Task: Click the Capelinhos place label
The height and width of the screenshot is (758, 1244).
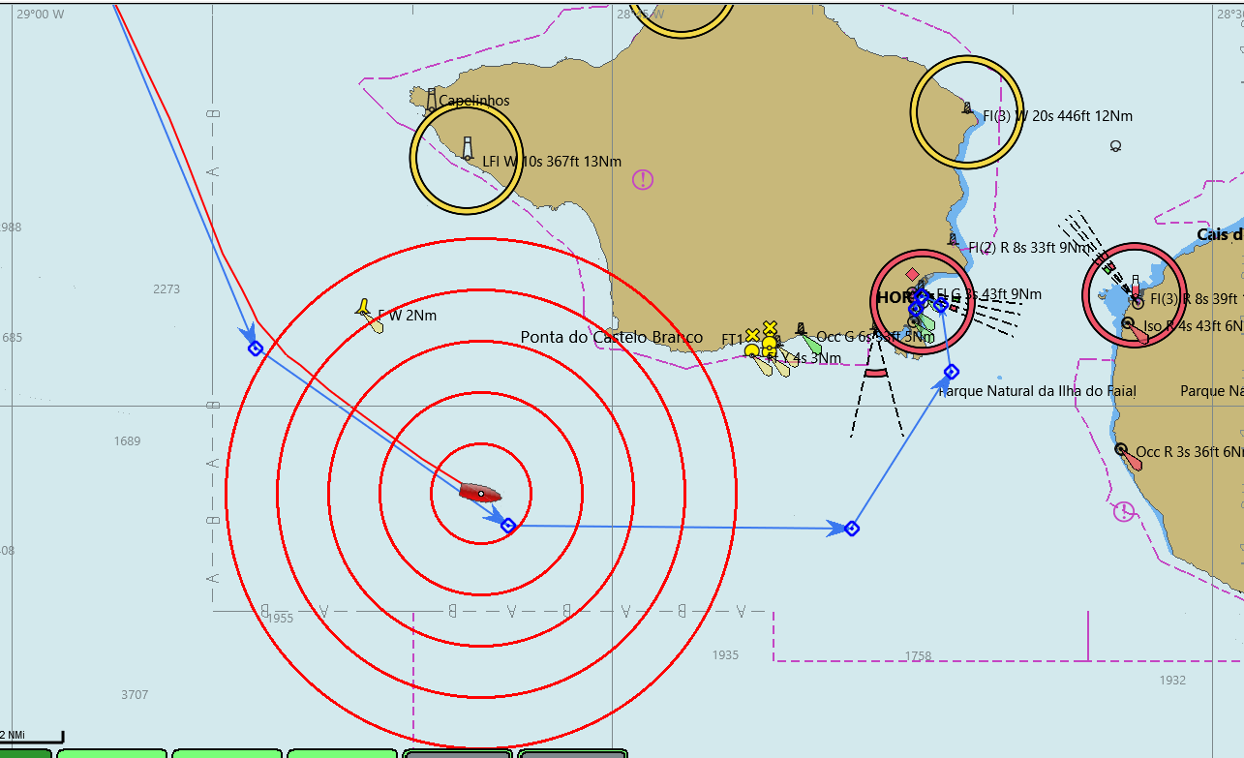Action: [474, 101]
